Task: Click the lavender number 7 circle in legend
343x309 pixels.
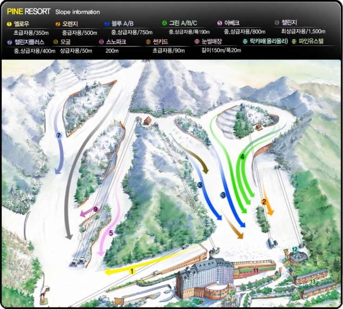Action: pyautogui.click(x=9, y=42)
